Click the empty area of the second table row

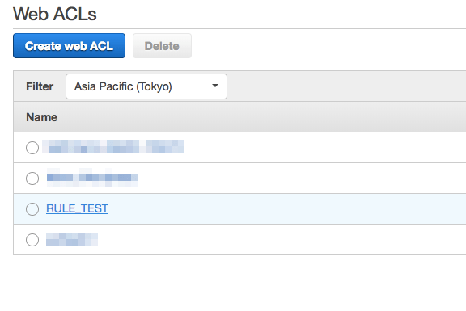[300, 179]
